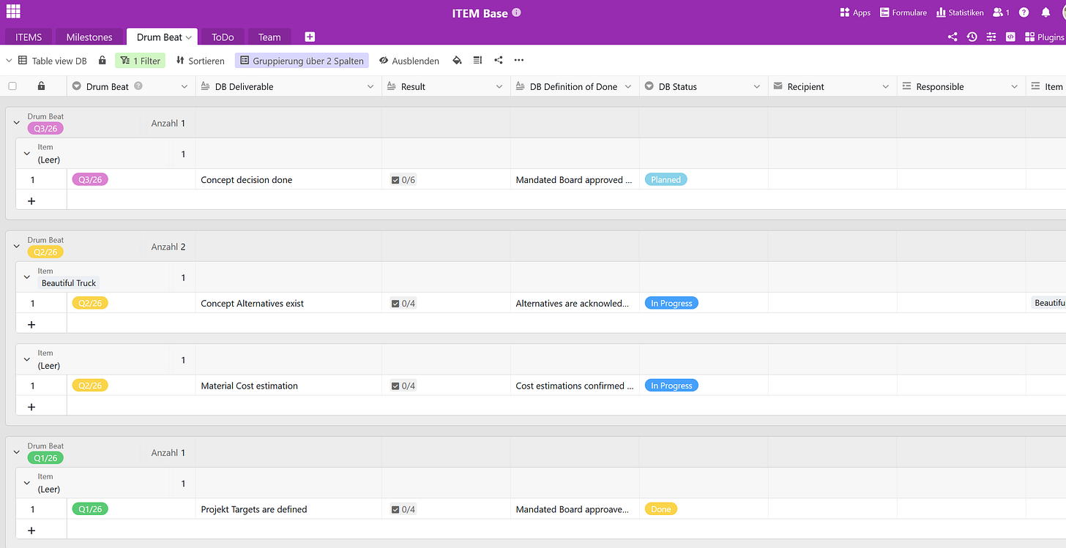Open Gruppierung über 2 Spalten settings
Image resolution: width=1066 pixels, height=548 pixels.
point(302,61)
